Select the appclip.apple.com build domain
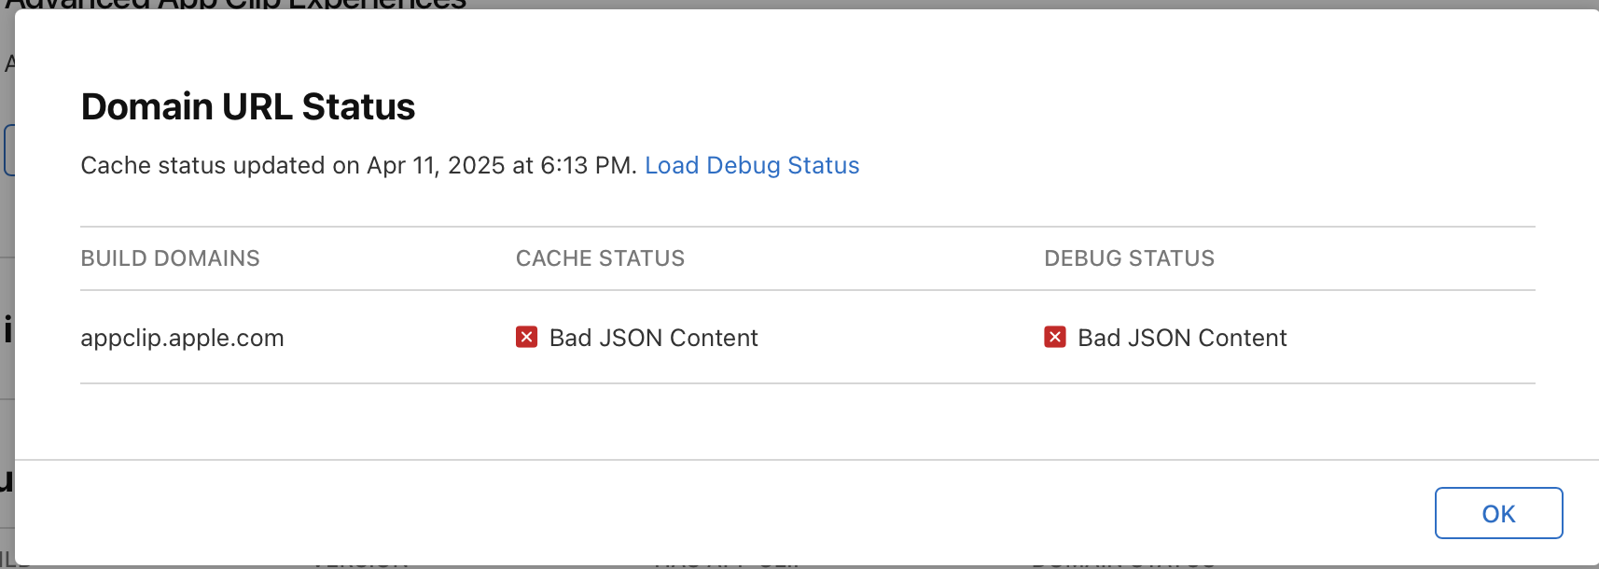This screenshot has height=569, width=1599. click(182, 338)
